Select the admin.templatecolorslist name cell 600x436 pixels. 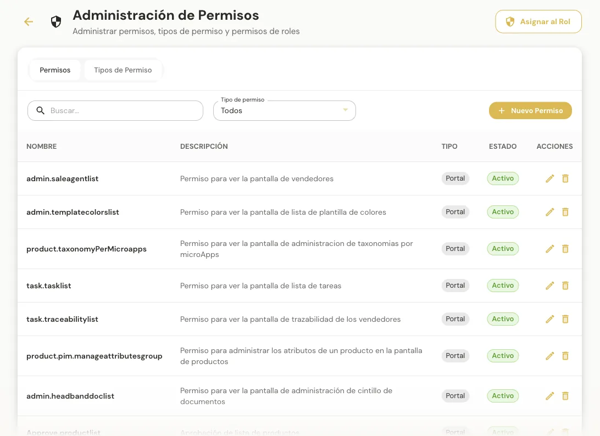(73, 212)
